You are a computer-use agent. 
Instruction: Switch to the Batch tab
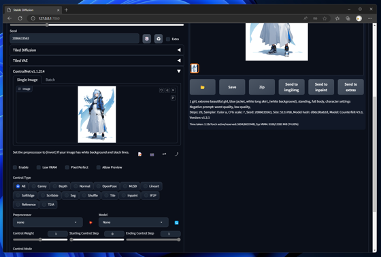pos(50,80)
